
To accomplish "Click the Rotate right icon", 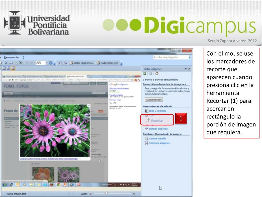I will coord(65,63).
